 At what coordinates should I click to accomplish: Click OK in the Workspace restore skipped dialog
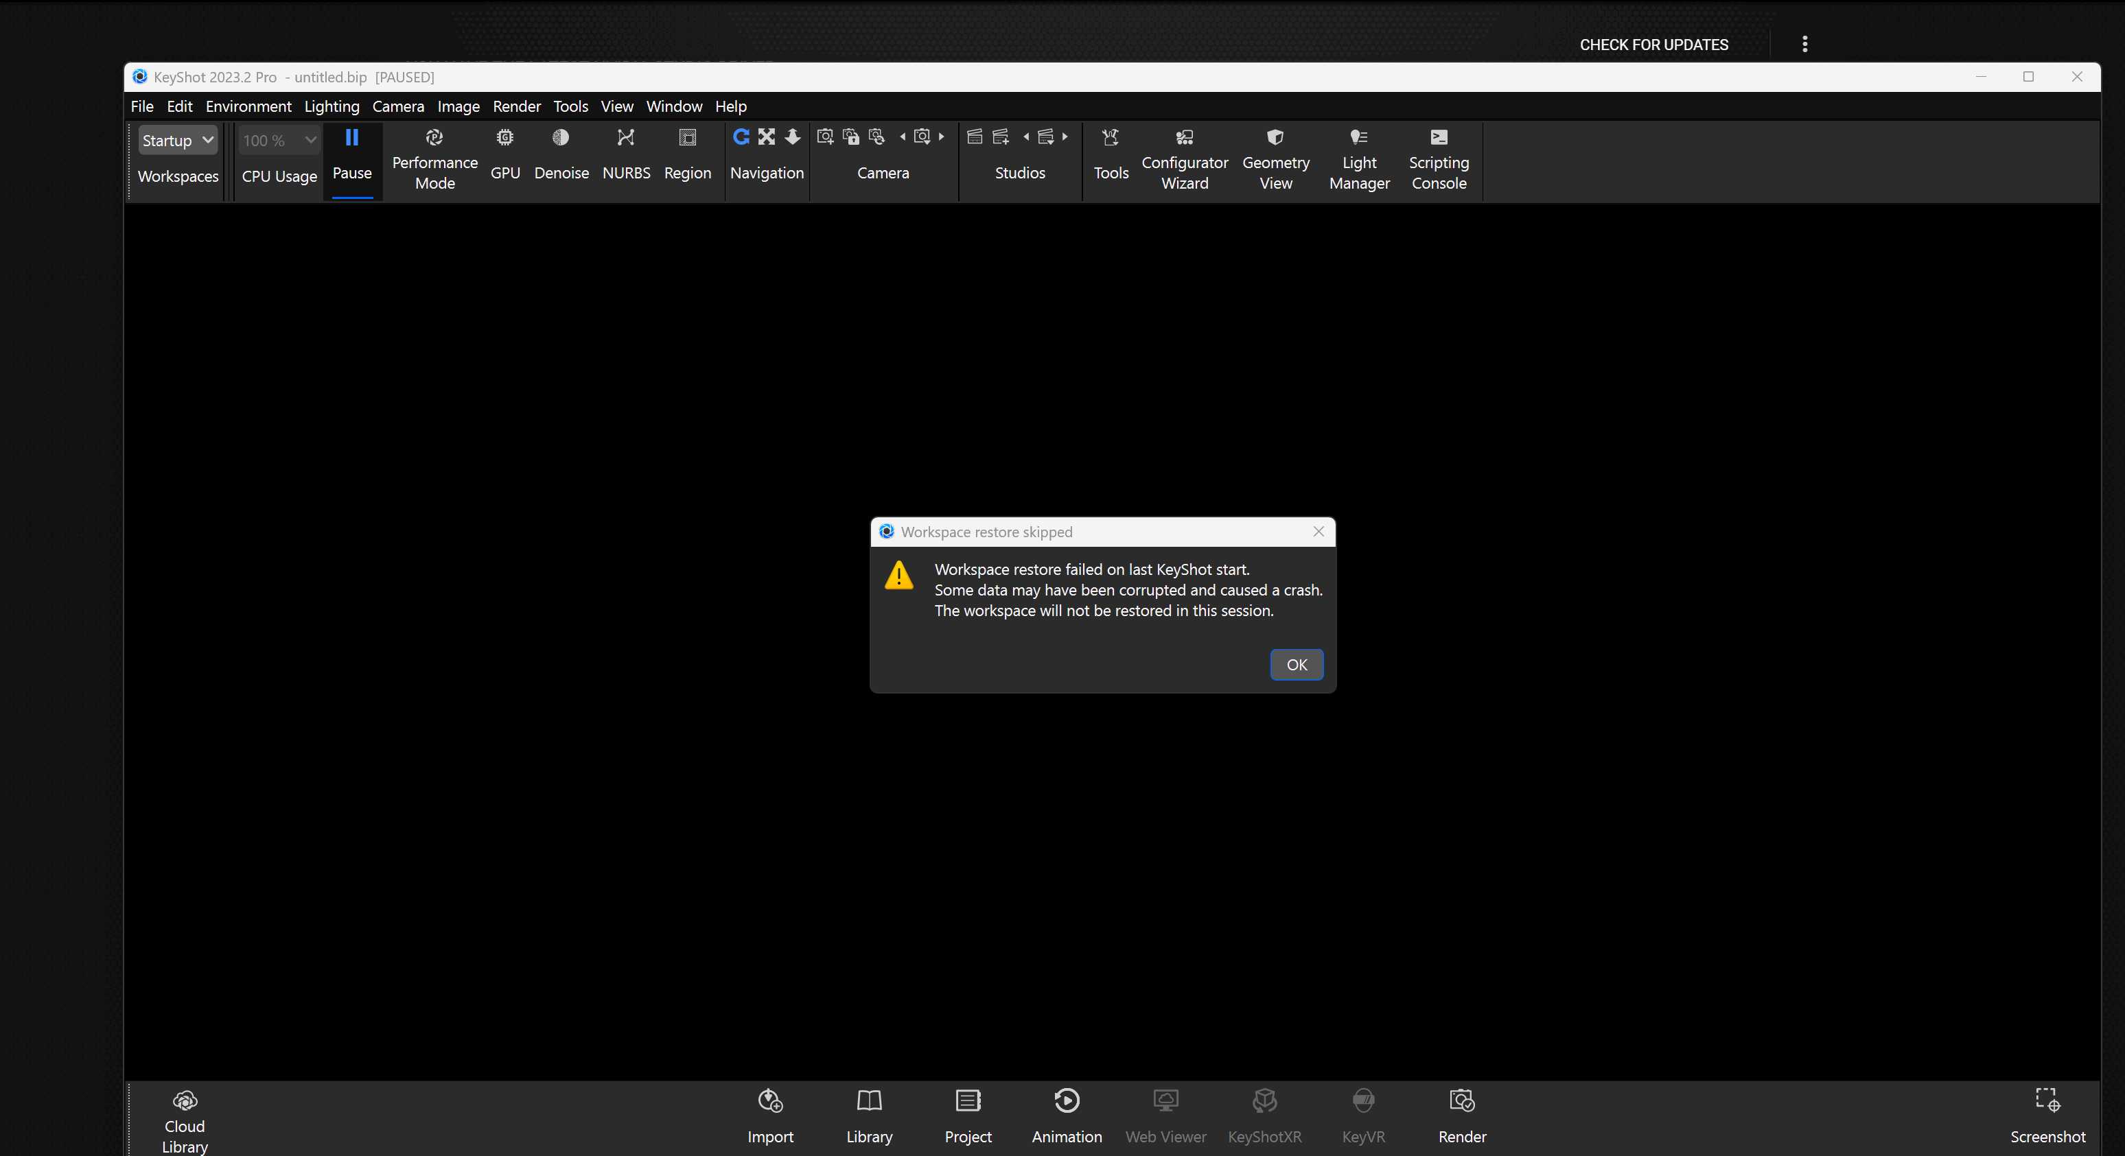pyautogui.click(x=1296, y=665)
